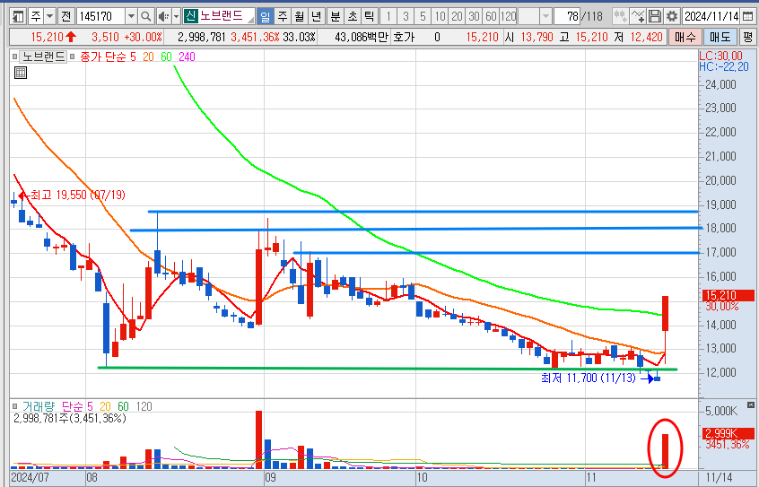Click the grid table icon under 노브랜드 label
Image resolution: width=759 pixels, height=487 pixels.
point(21,74)
